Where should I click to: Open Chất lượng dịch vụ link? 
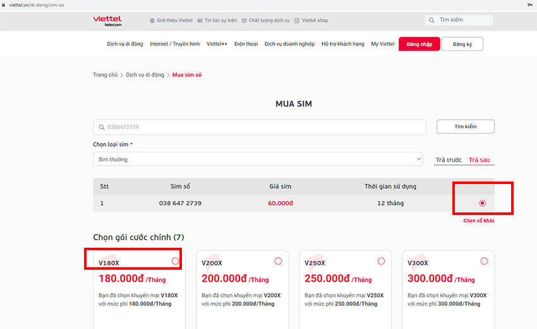pos(269,21)
